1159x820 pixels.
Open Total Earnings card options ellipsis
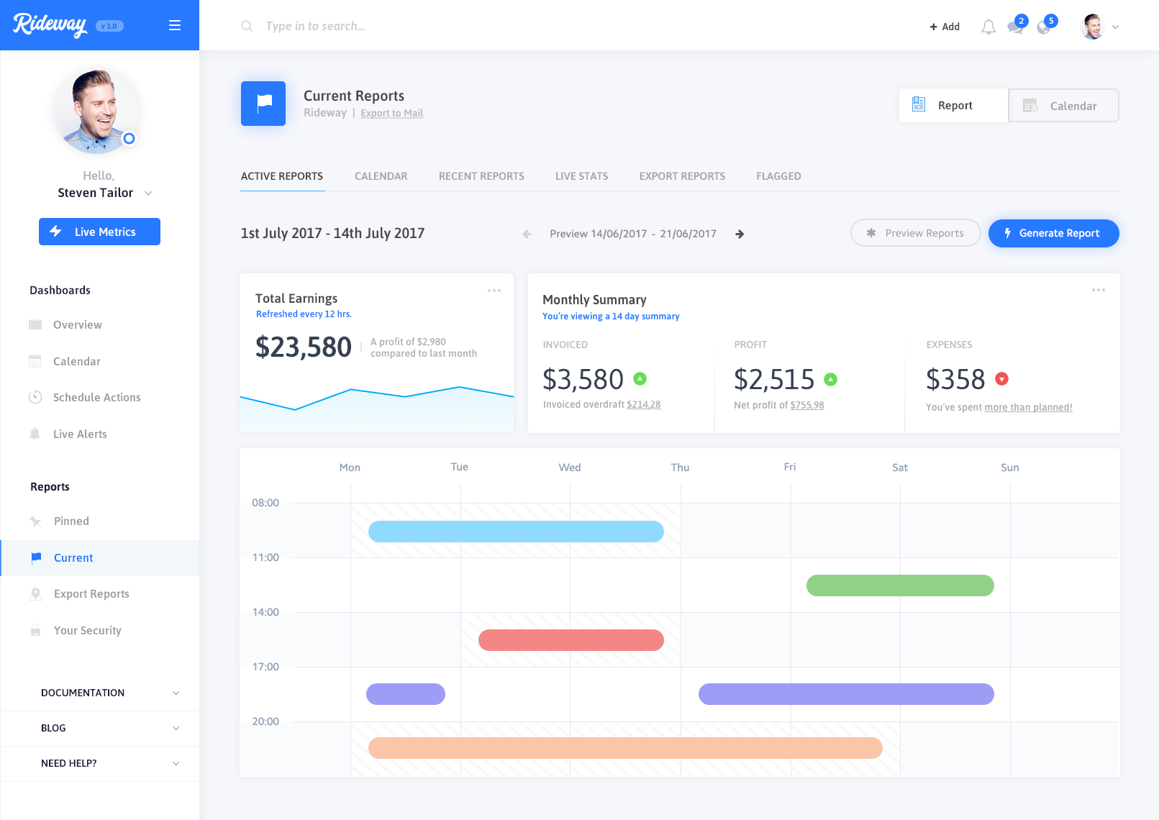click(494, 291)
